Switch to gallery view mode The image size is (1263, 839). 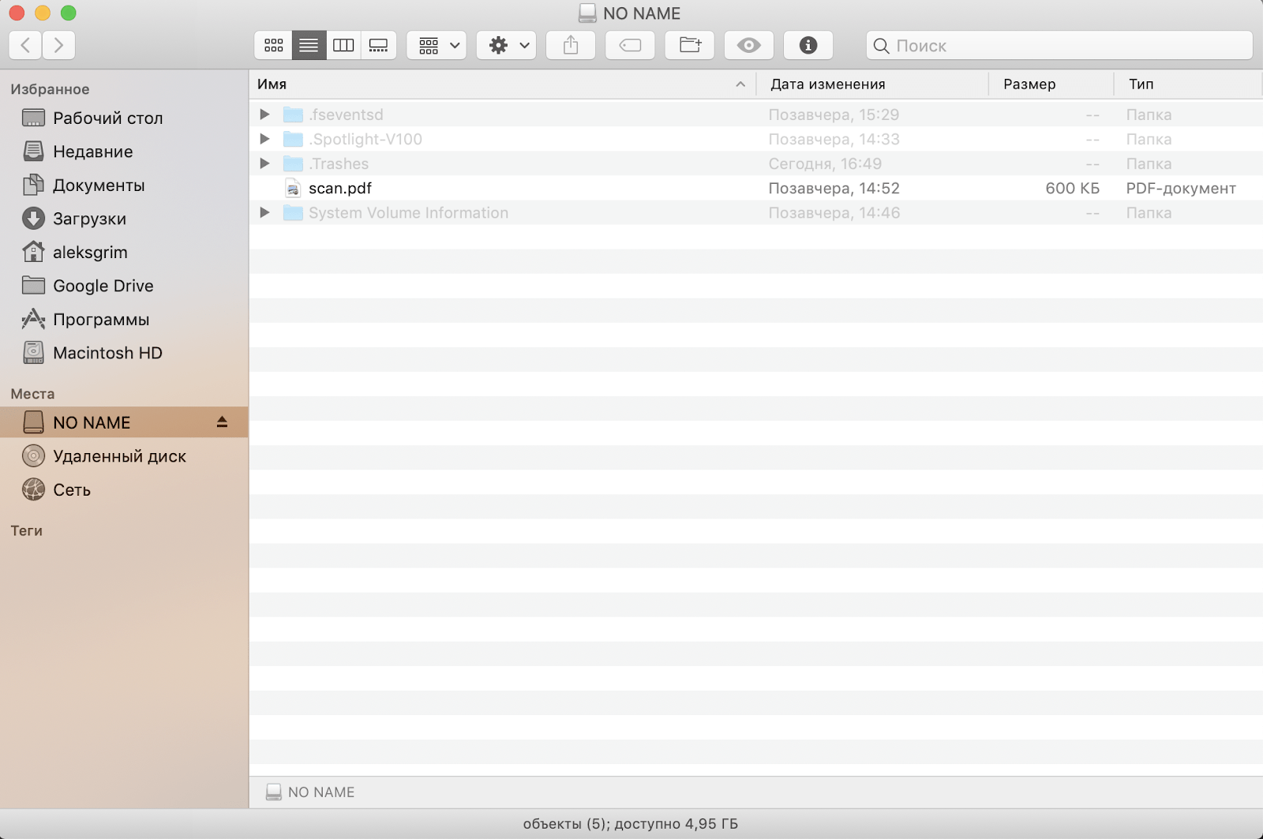379,46
